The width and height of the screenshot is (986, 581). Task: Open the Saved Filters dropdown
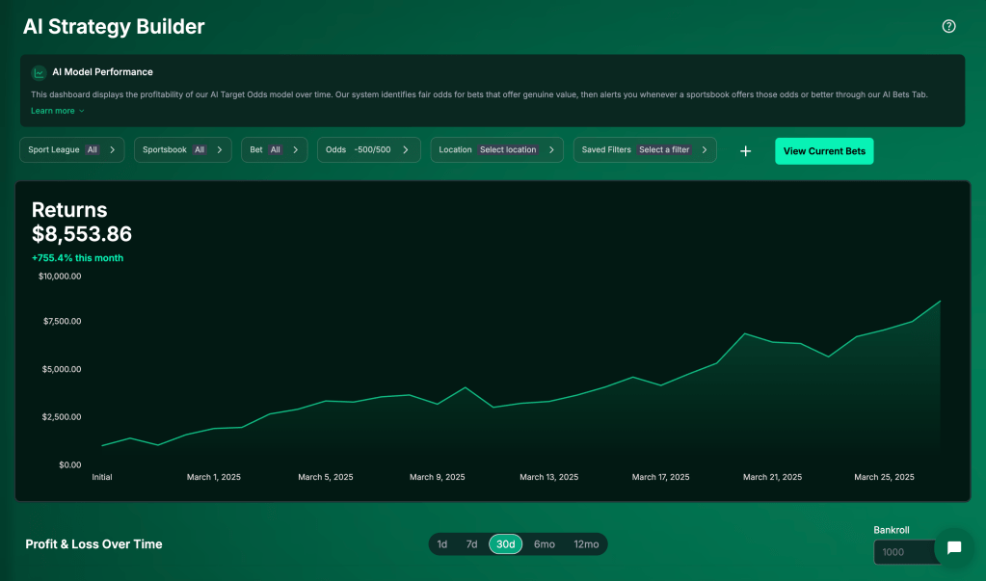[x=645, y=150]
